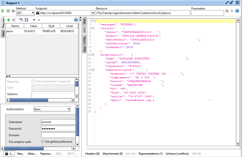Viewport: 243px width, 157px height.
Task: Click the TEMPLATE style cell
Action: (51, 31)
